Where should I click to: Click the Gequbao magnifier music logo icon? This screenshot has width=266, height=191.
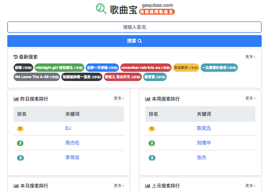(101, 9)
